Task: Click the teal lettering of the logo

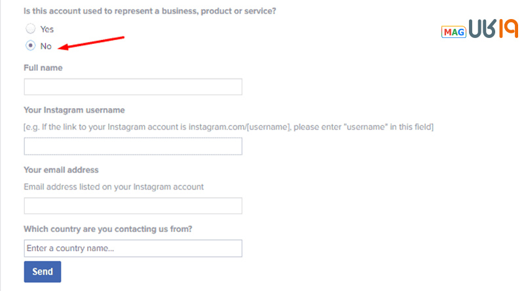Action: coord(482,28)
